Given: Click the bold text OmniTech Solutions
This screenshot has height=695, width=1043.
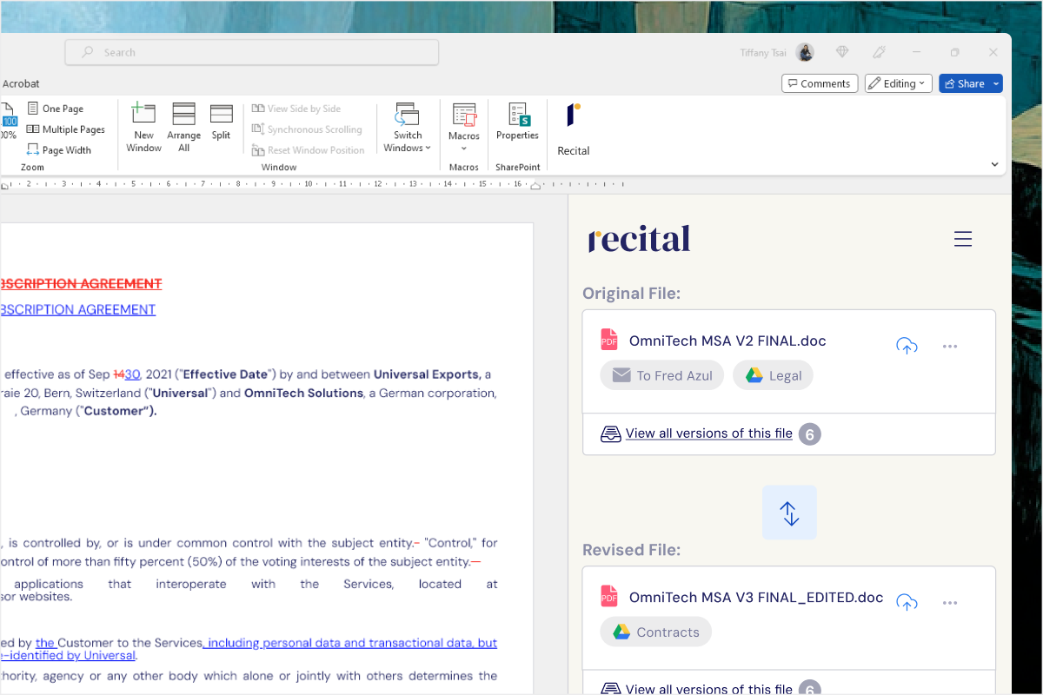Looking at the screenshot, I should (303, 393).
